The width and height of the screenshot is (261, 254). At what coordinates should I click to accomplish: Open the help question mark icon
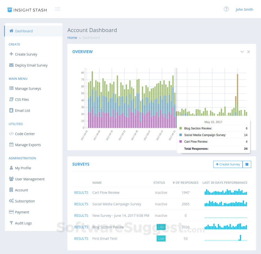click(x=226, y=9)
